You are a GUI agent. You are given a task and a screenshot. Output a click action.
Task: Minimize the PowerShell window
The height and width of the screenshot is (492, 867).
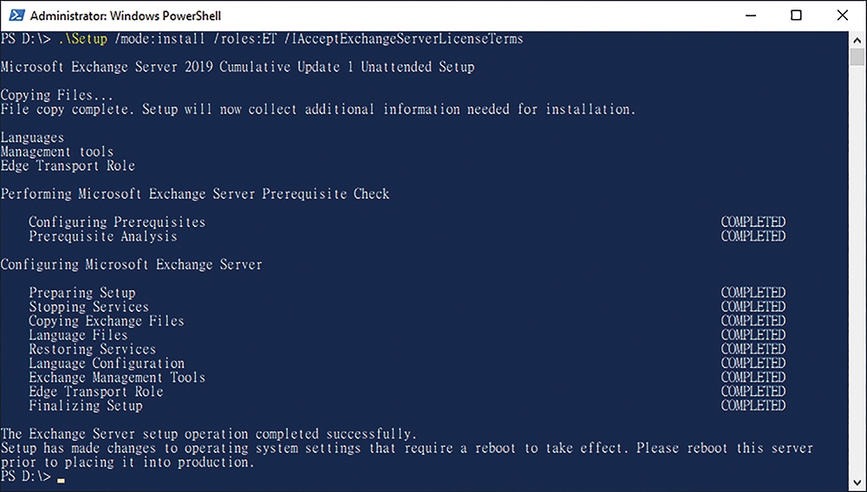click(750, 16)
